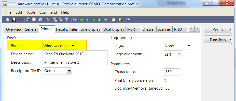Open the Advanced filter pencil icon

pyautogui.click(x=61, y=20)
